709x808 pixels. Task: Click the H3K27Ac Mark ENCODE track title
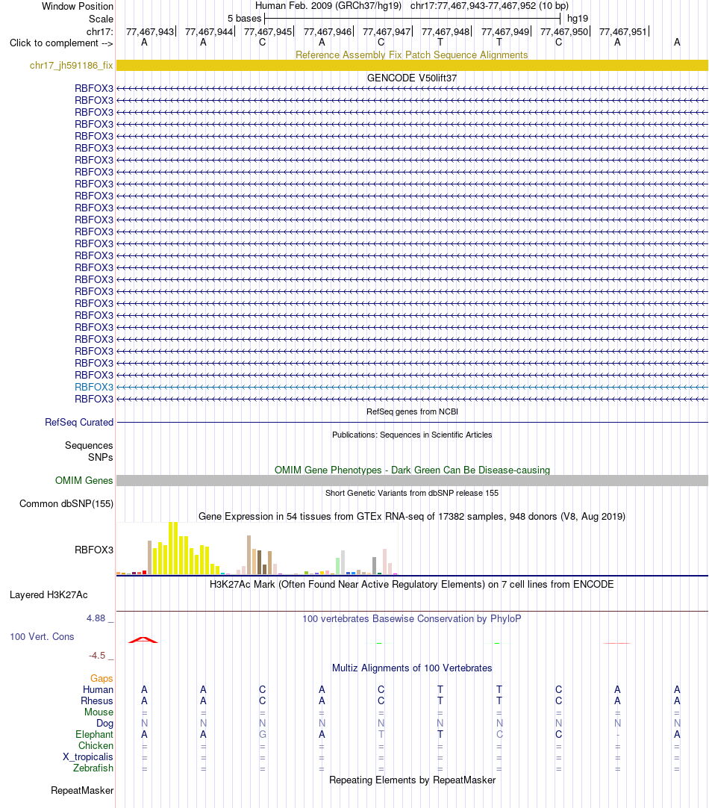(411, 585)
